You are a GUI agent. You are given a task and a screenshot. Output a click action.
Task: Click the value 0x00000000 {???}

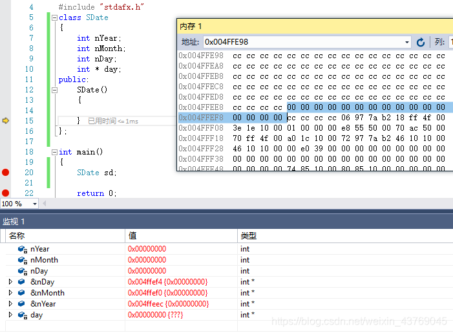pyautogui.click(x=156, y=315)
